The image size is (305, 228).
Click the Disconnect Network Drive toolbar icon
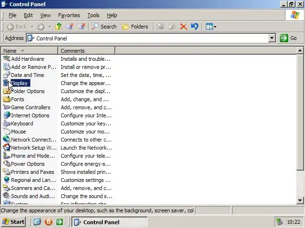click(81, 27)
